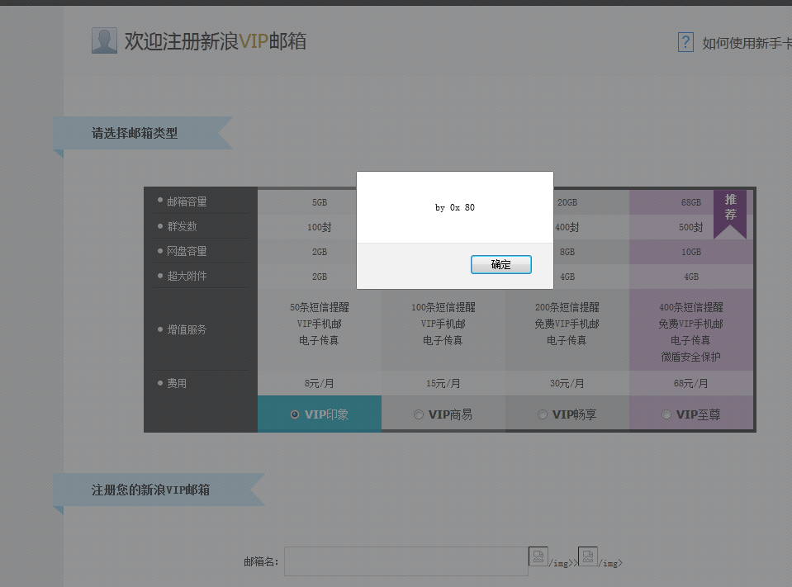This screenshot has height=587, width=792.
Task: Click the 超大附件 row label
Action: [187, 276]
